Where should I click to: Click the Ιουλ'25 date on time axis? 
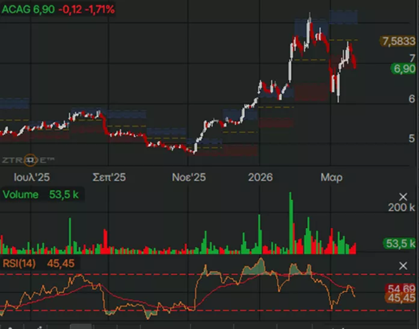[x=31, y=178]
